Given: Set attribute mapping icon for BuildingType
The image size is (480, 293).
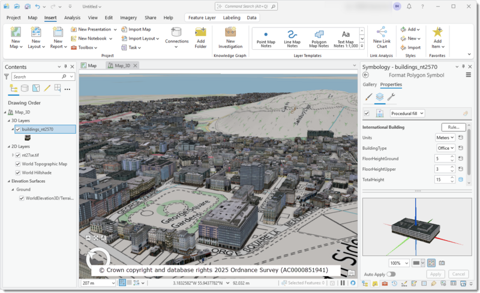Looking at the screenshot, I should point(461,148).
